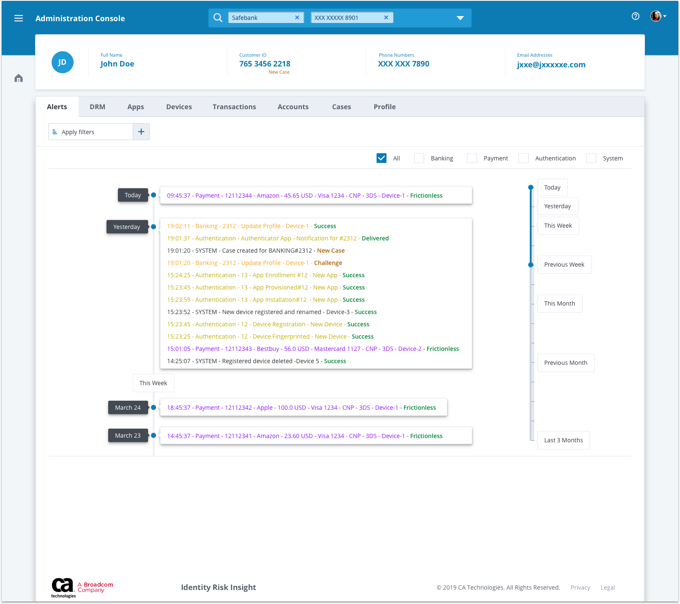Image resolution: width=680 pixels, height=604 pixels.
Task: Switch to the Transactions tab
Action: click(234, 107)
